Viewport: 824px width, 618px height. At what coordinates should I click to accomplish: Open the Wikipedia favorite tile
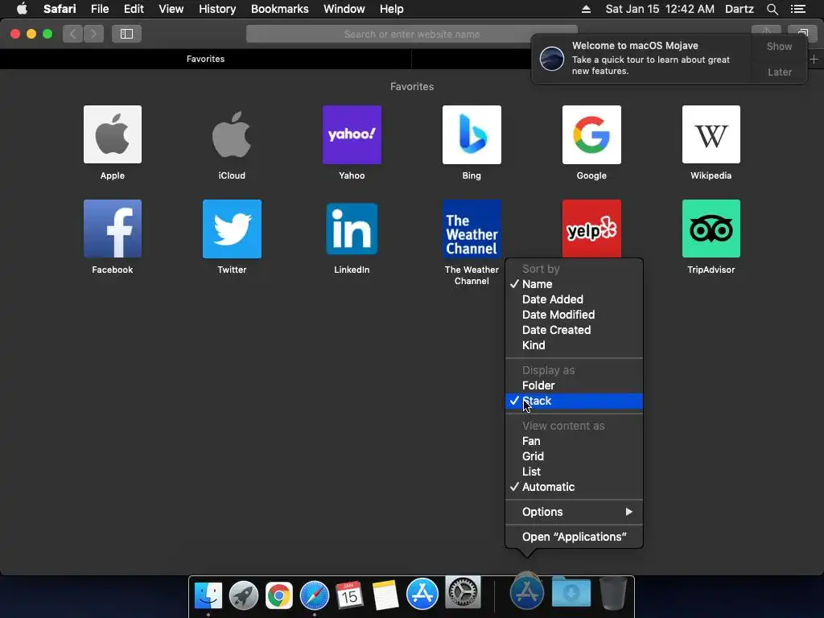point(711,134)
